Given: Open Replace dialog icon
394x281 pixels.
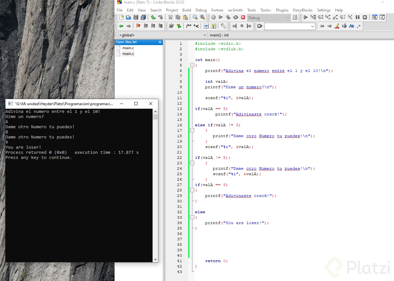Looking at the screenshot, I should pos(202,17).
